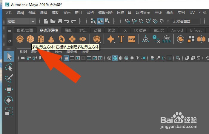Click the 无激活曲面 live surface field
This screenshot has width=209, height=134.
tap(185, 21)
